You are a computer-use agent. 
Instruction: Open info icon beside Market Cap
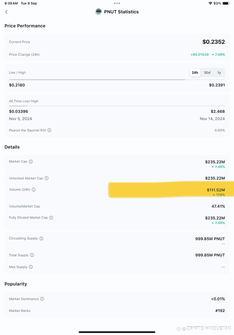(x=31, y=161)
